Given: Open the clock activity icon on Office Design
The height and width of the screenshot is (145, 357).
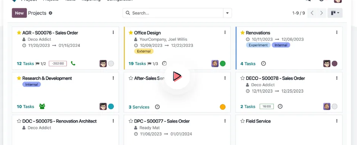Looking at the screenshot, I should click(165, 64).
